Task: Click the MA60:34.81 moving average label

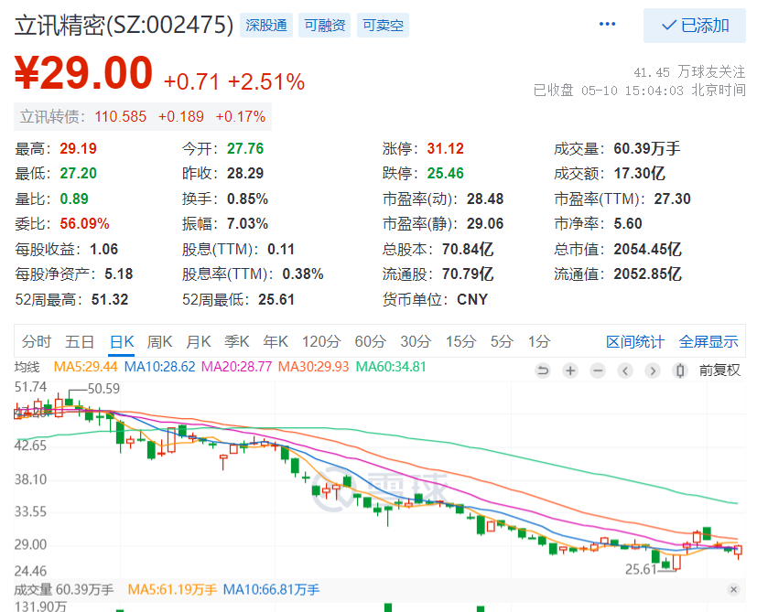Action: [391, 367]
